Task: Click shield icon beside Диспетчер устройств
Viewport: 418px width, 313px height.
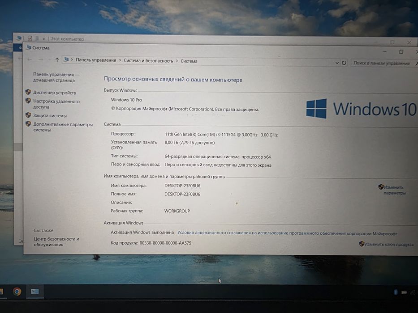Action: tap(28, 92)
